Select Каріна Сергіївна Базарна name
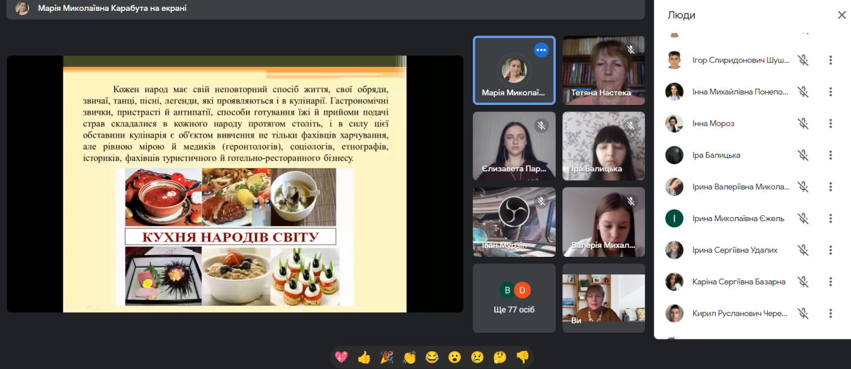The width and height of the screenshot is (851, 369). [x=739, y=282]
